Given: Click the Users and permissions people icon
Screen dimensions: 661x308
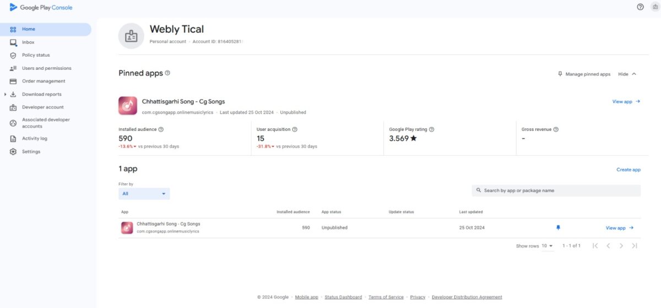Looking at the screenshot, I should tap(13, 68).
